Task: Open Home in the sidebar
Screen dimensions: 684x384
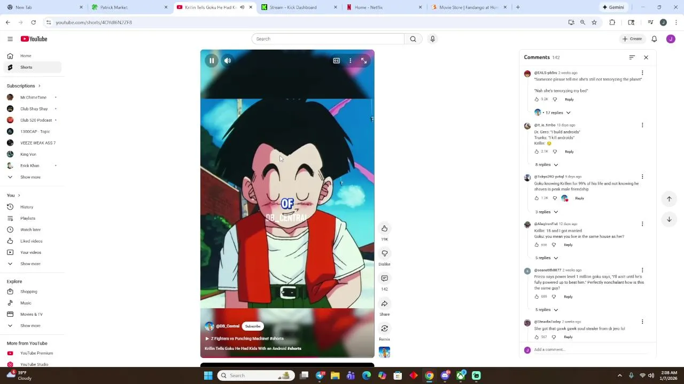Action: 32,56
